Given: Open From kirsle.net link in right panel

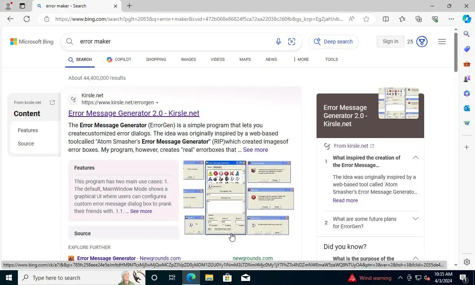Looking at the screenshot, I should 354,146.
